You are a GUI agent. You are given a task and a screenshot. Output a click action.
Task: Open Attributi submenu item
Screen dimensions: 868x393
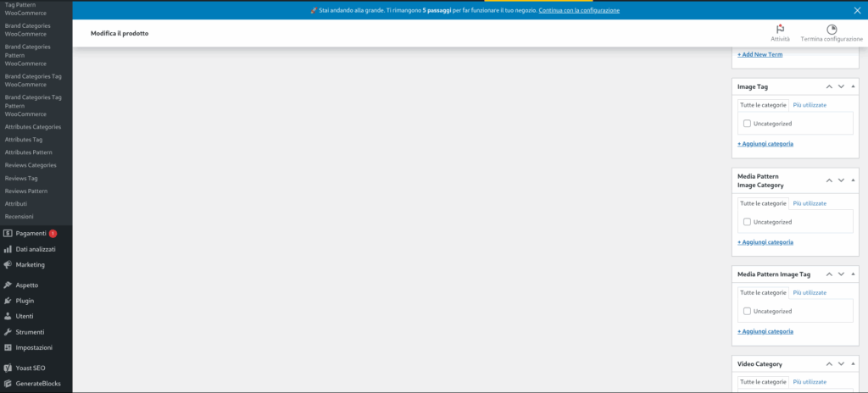(16, 203)
